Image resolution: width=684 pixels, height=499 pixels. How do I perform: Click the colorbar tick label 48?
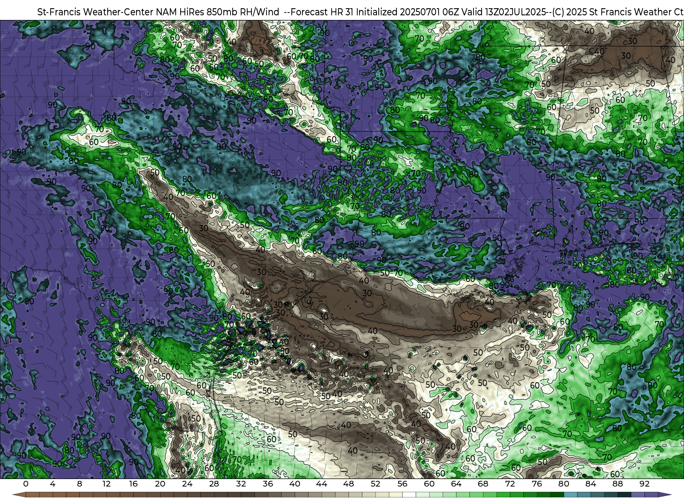point(348,484)
